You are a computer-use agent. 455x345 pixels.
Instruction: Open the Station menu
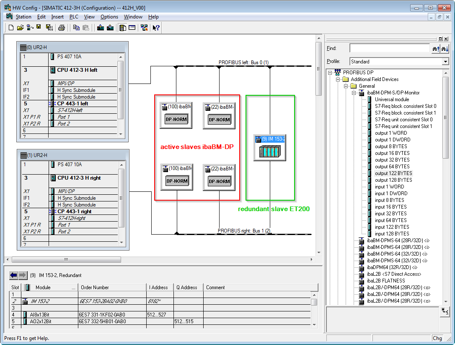tap(23, 17)
